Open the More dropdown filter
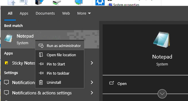 click(84, 13)
